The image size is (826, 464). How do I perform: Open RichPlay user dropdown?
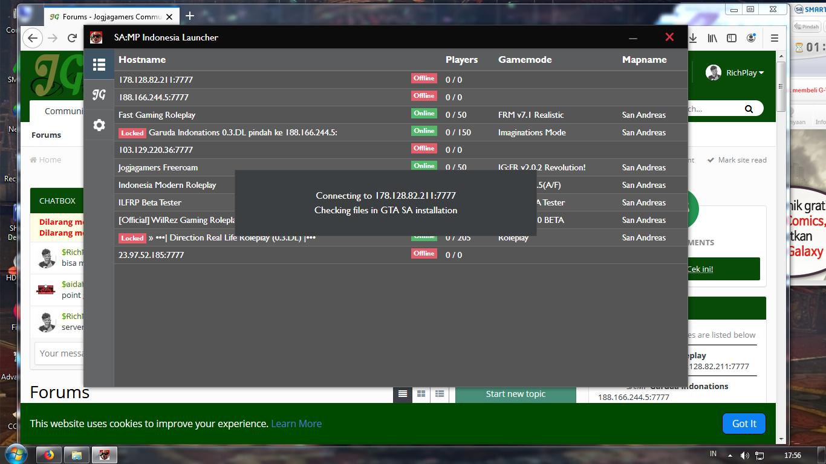[x=735, y=72]
